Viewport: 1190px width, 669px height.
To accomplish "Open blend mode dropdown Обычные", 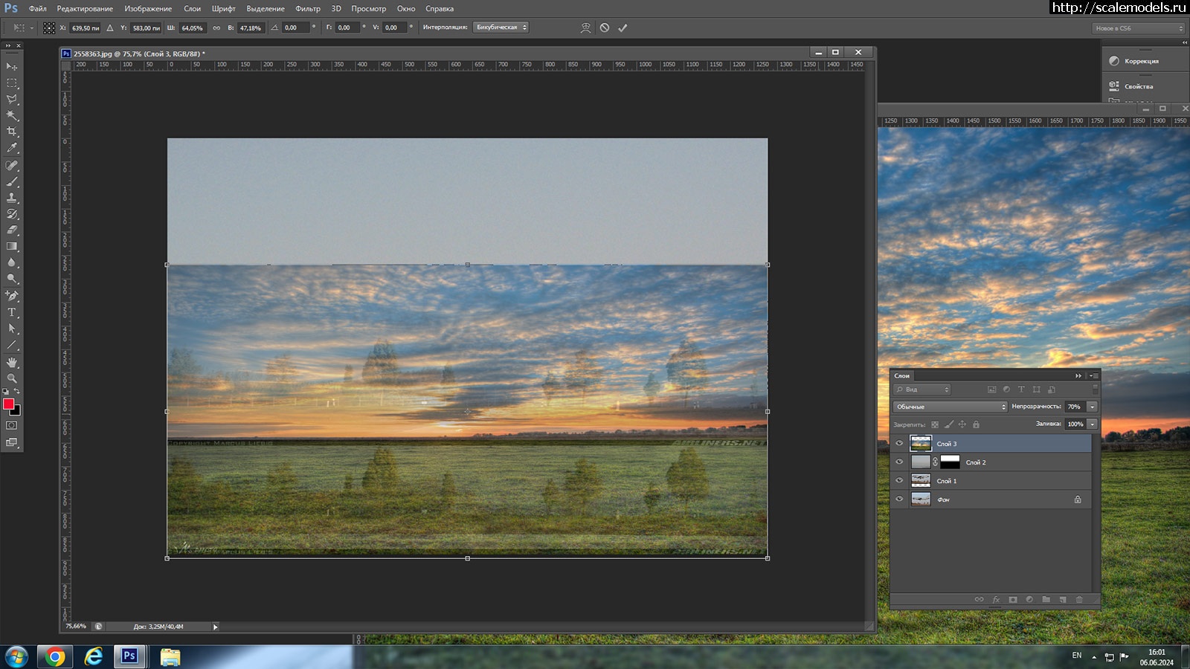I will [950, 407].
